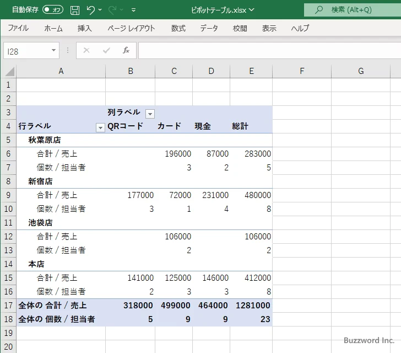401x353 pixels.
Task: Select cell with value 87000
Action: [212, 154]
